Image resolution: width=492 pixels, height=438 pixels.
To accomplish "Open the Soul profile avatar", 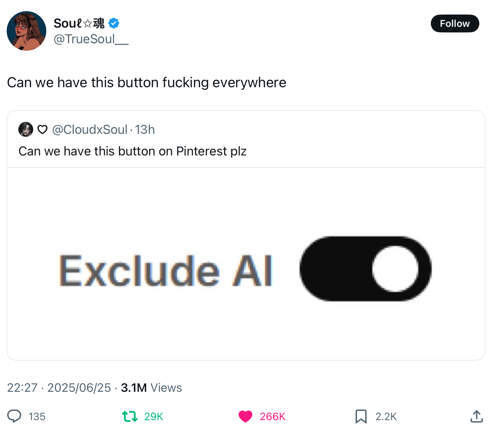I will click(26, 31).
